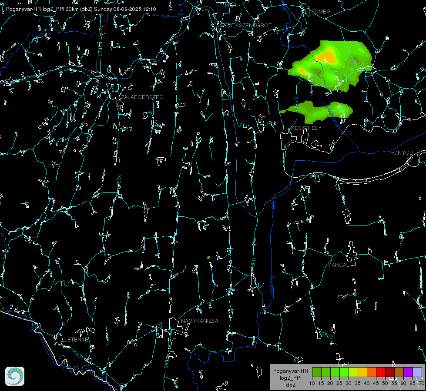
Task: Click the 30-35 dBZ yellow-green legend swatch
Action: (x=353, y=372)
